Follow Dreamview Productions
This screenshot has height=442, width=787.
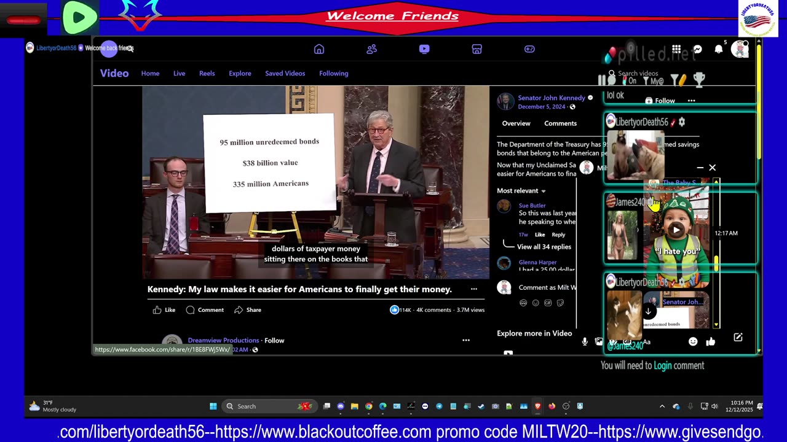pyautogui.click(x=274, y=340)
